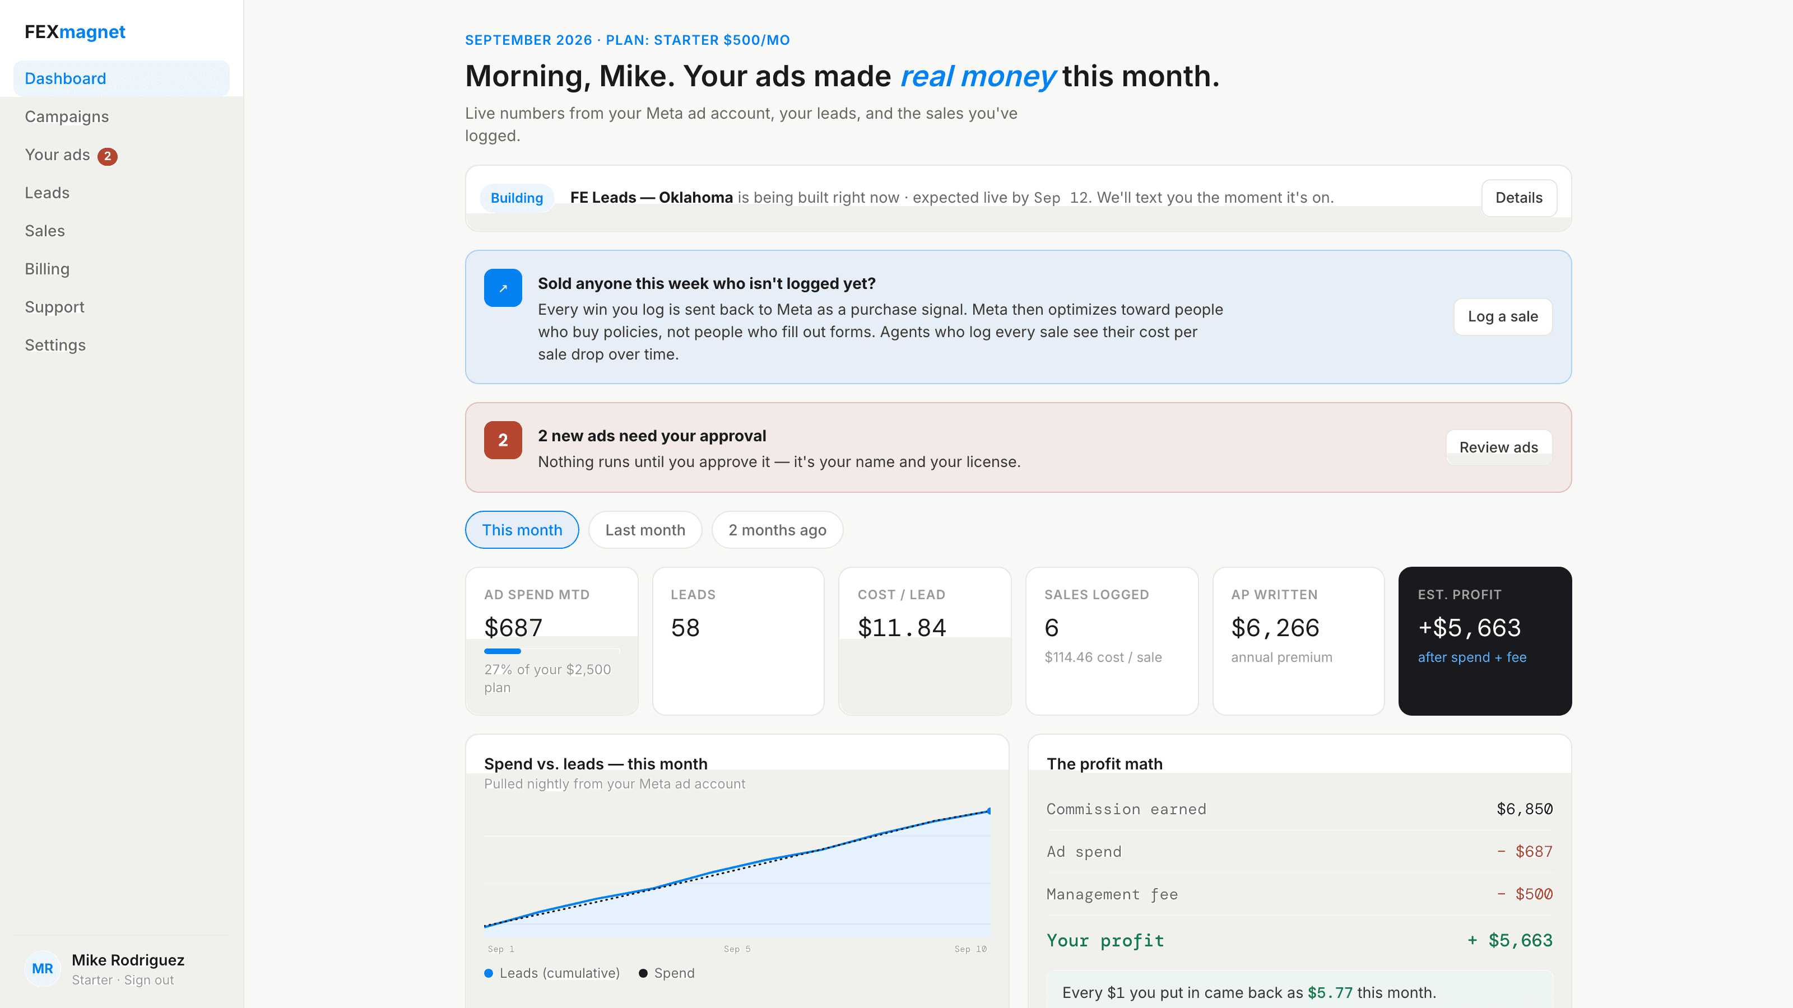Click the Cost / Lead $11.84 card
Image resolution: width=1793 pixels, height=1008 pixels.
coord(925,641)
